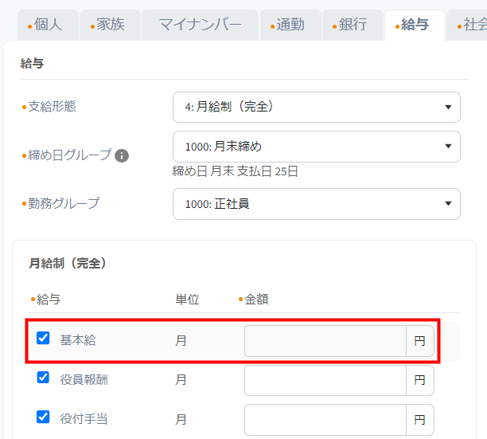Switch to the 社会 tab at right edge
This screenshot has width=487, height=439.
(469, 25)
